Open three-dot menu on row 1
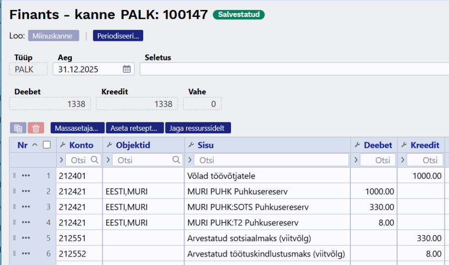Image resolution: width=449 pixels, height=265 pixels. (x=26, y=176)
